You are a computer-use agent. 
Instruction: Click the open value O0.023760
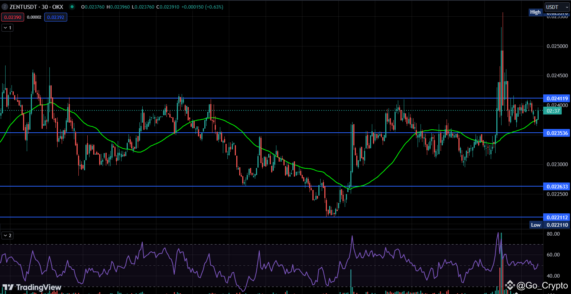[x=93, y=7]
